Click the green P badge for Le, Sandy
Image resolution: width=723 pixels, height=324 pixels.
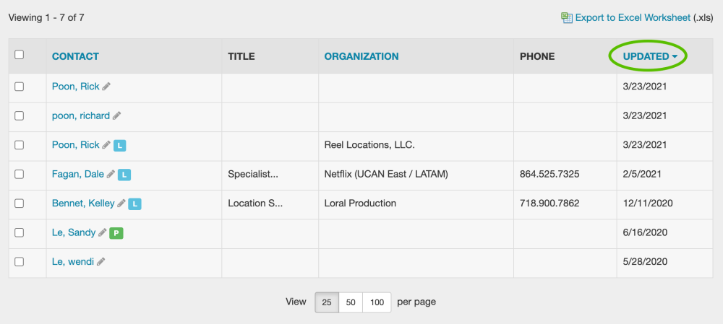point(116,233)
